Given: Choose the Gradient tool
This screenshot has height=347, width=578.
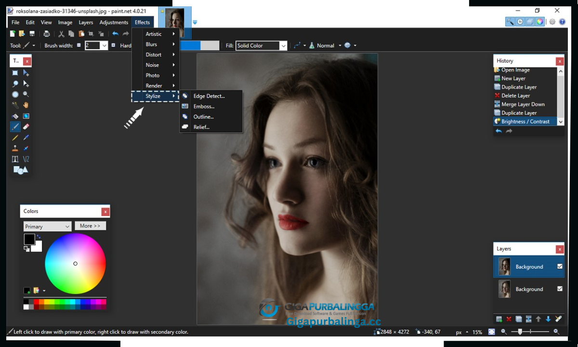Looking at the screenshot, I should coord(26,116).
